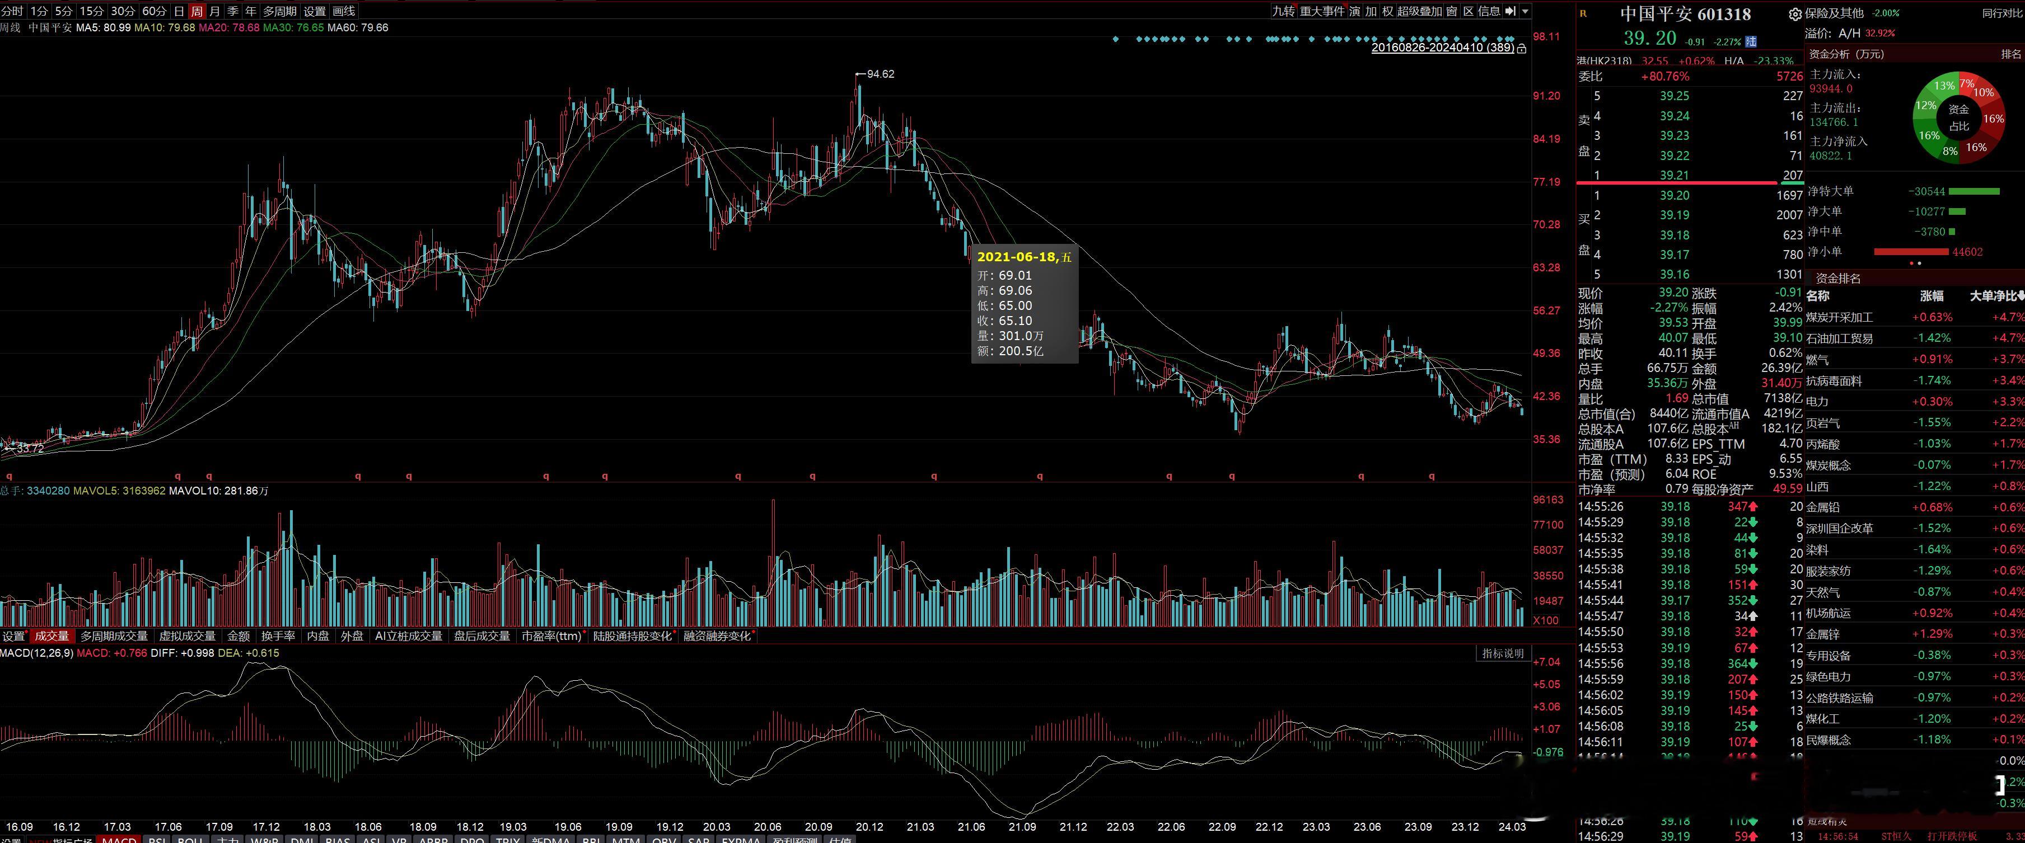This screenshot has width=2025, height=843.
Task: Select the 陆股通持股变化 tab
Action: pyautogui.click(x=633, y=637)
